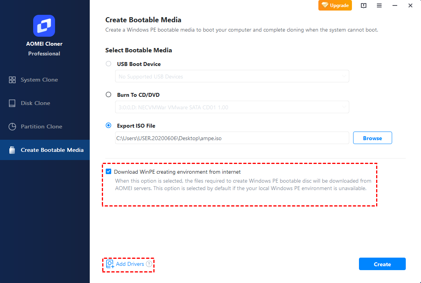Choose the Burn To CD/DVD radio option
This screenshot has height=283, width=421.
108,94
